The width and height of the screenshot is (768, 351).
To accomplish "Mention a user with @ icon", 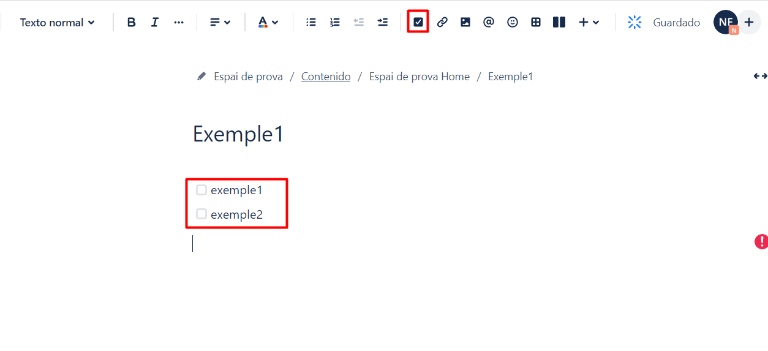I will pyautogui.click(x=489, y=22).
